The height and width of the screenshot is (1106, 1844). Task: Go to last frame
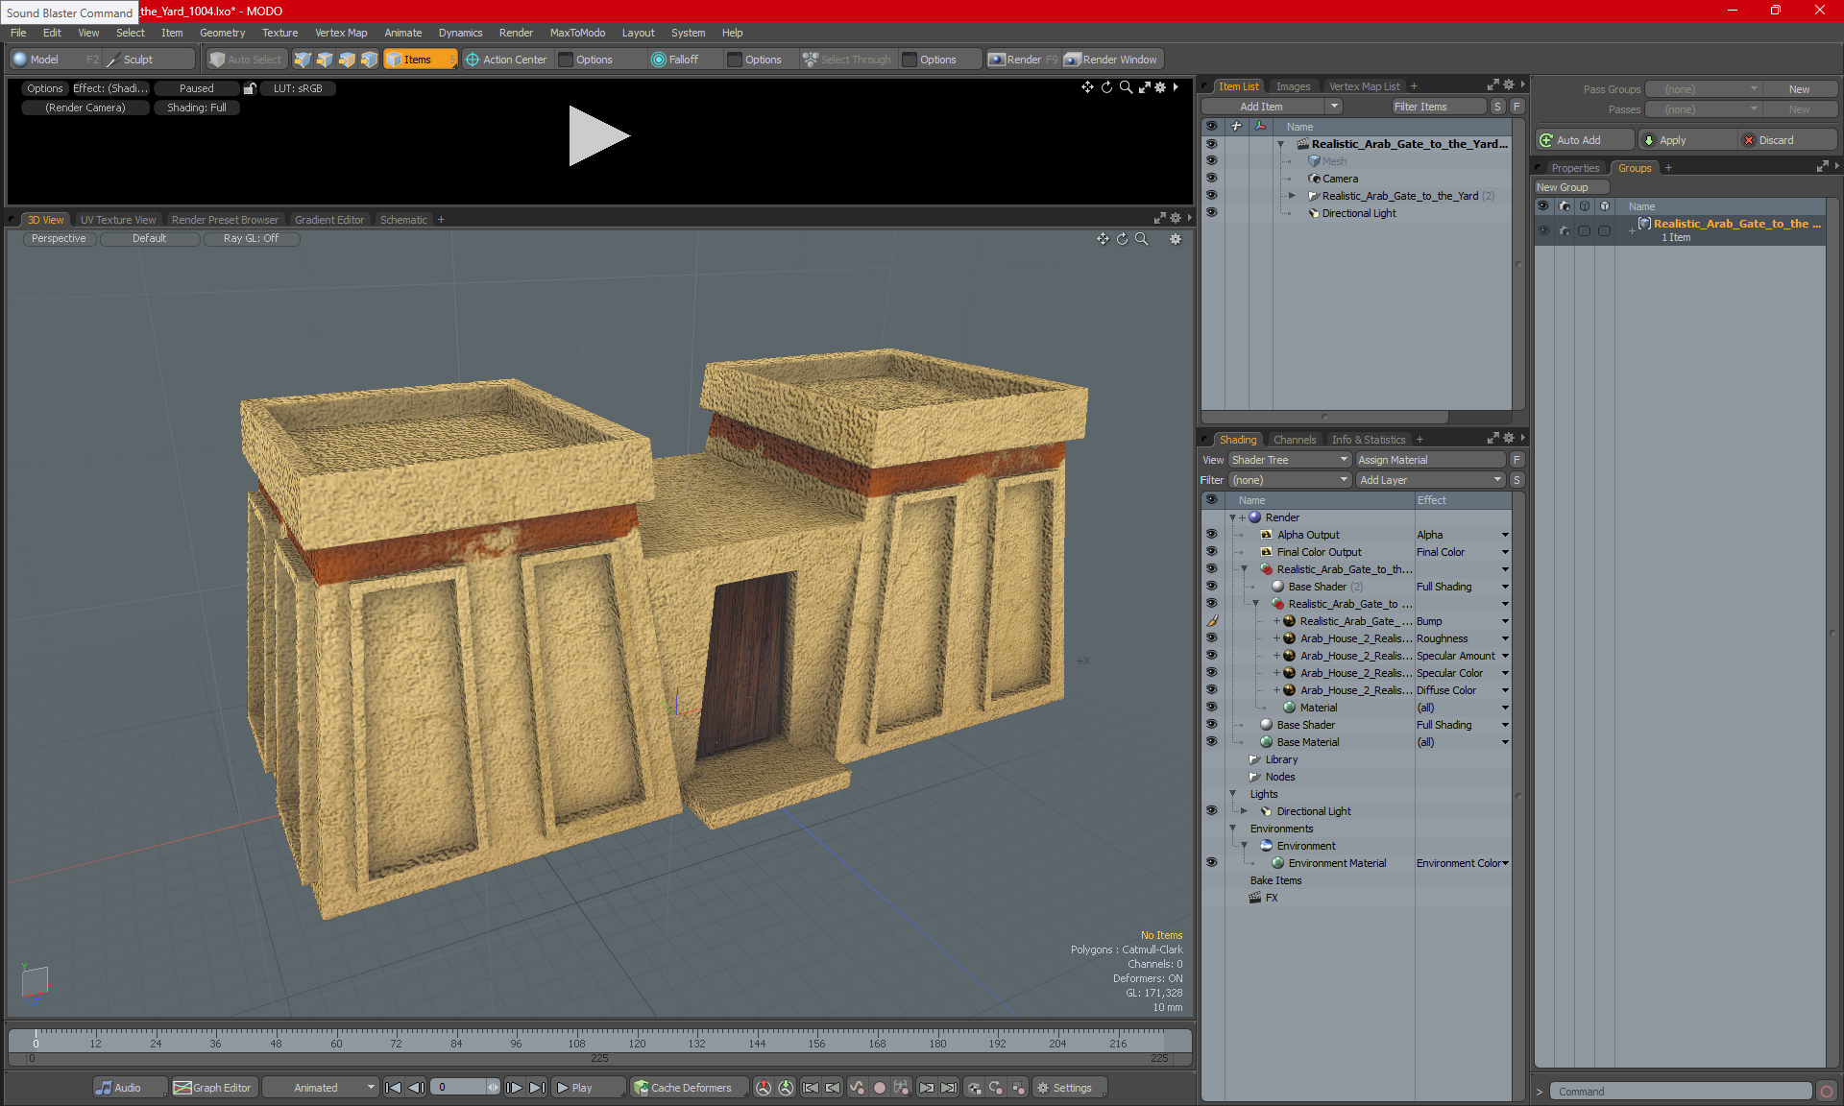pyautogui.click(x=537, y=1088)
